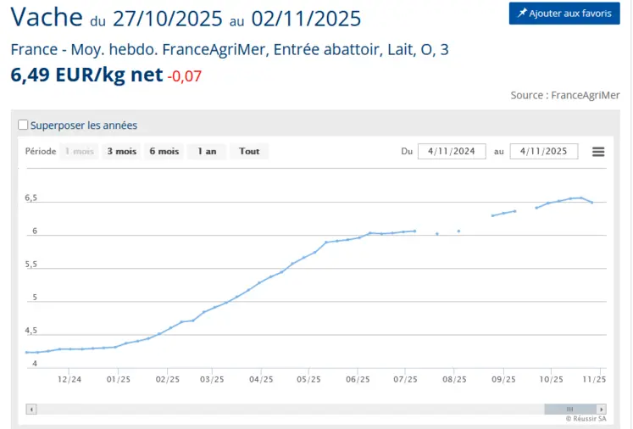Screen dimensions: 633x429
Task: Add to favorites with Ajouter aux favoris
Action: click(x=564, y=14)
